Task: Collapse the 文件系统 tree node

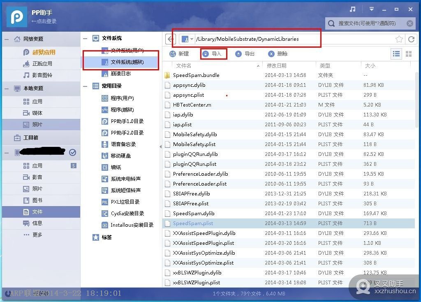Action: [85, 38]
